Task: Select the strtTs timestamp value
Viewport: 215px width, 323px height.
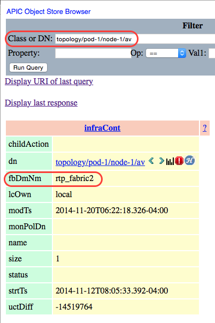Action: (x=112, y=291)
